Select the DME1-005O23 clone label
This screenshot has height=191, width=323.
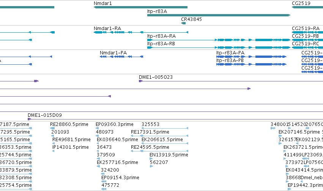[x=156, y=77]
